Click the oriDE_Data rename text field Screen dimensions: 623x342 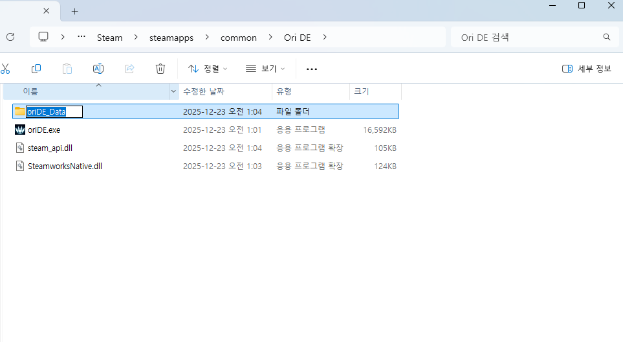pyautogui.click(x=54, y=112)
